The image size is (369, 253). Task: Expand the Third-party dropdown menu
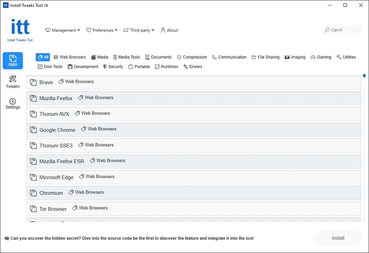tap(139, 30)
